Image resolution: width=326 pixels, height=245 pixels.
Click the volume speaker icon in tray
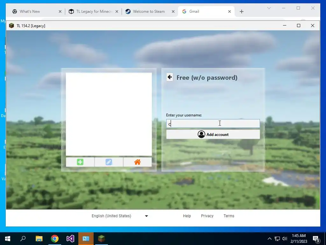click(285, 239)
